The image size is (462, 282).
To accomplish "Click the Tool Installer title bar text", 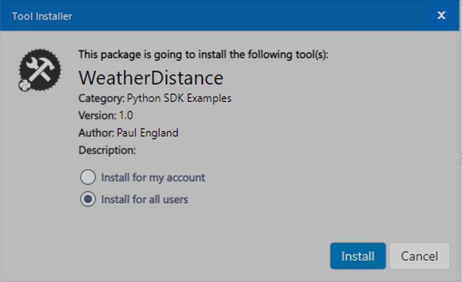I will click(x=42, y=16).
